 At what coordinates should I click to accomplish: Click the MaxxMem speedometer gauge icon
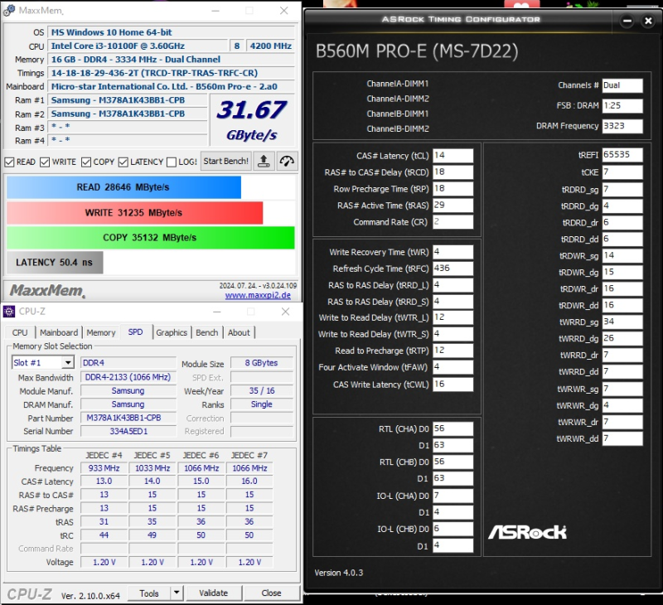(287, 161)
